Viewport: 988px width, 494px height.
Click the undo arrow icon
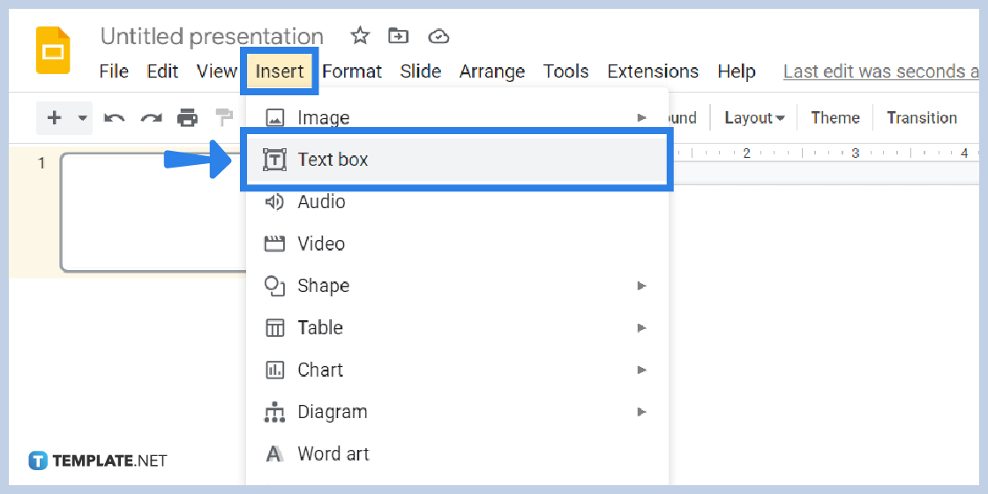click(114, 118)
